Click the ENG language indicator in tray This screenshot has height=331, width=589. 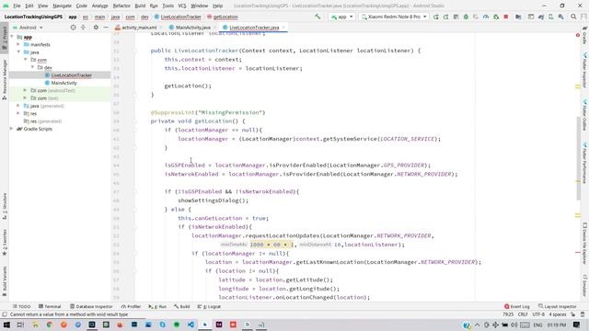pos(537,325)
